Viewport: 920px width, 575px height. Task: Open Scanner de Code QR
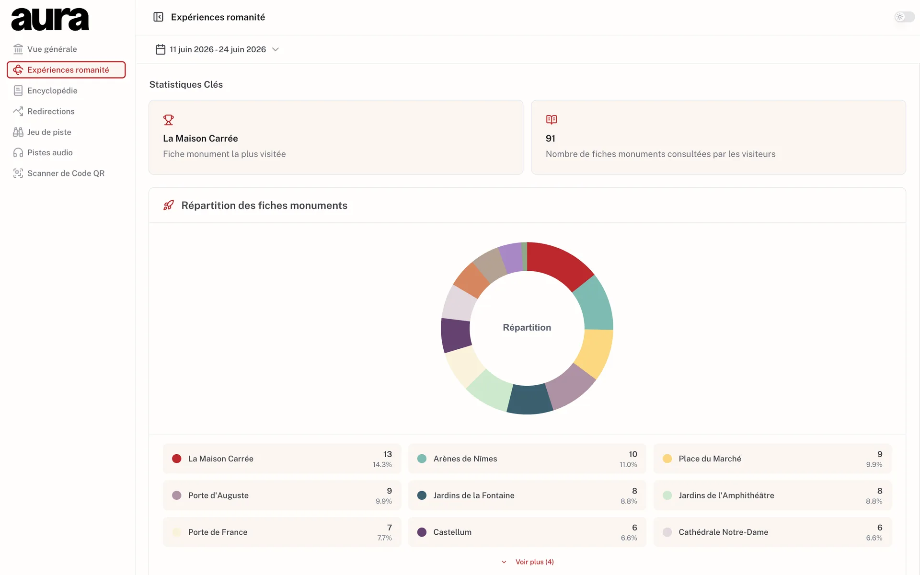coord(66,173)
